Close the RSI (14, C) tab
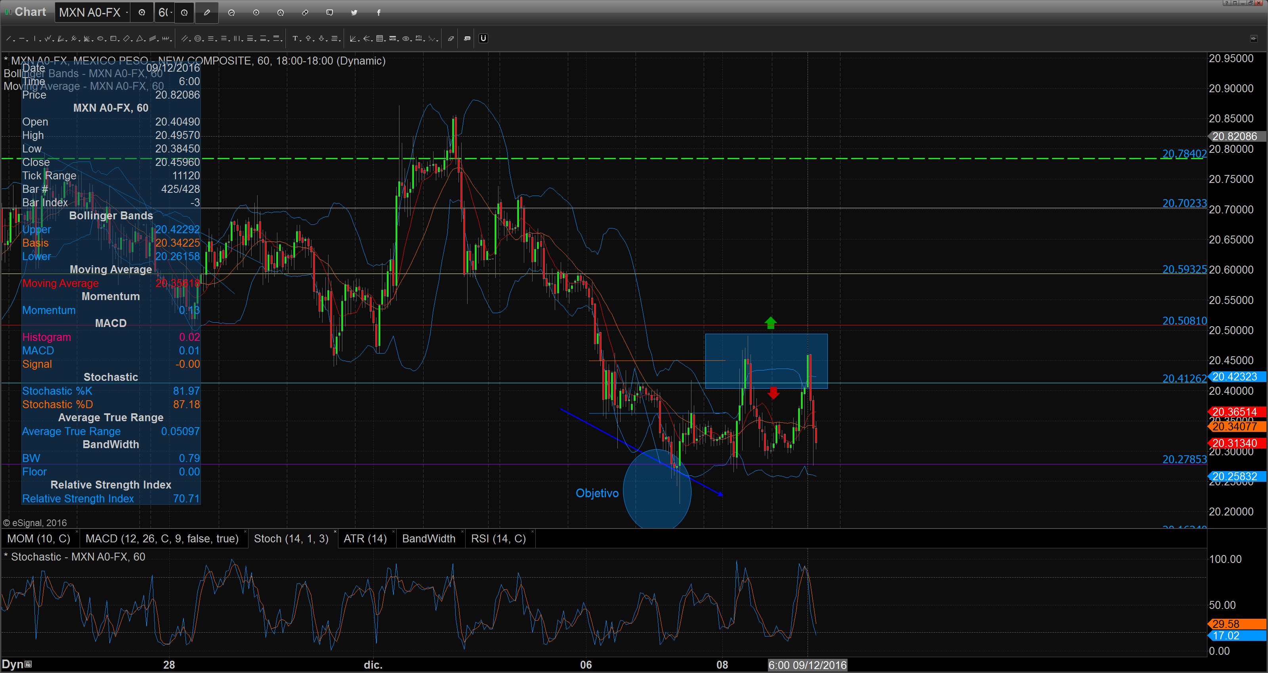The height and width of the screenshot is (673, 1268). point(533,532)
